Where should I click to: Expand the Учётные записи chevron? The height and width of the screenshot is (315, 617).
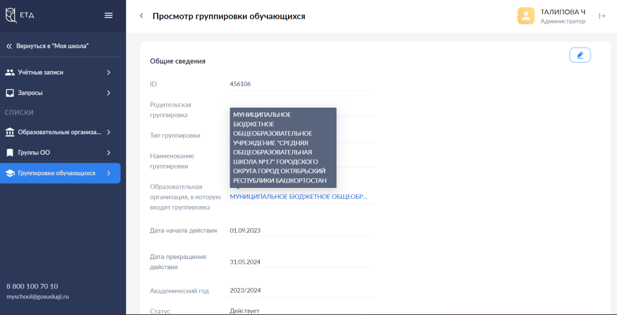108,72
